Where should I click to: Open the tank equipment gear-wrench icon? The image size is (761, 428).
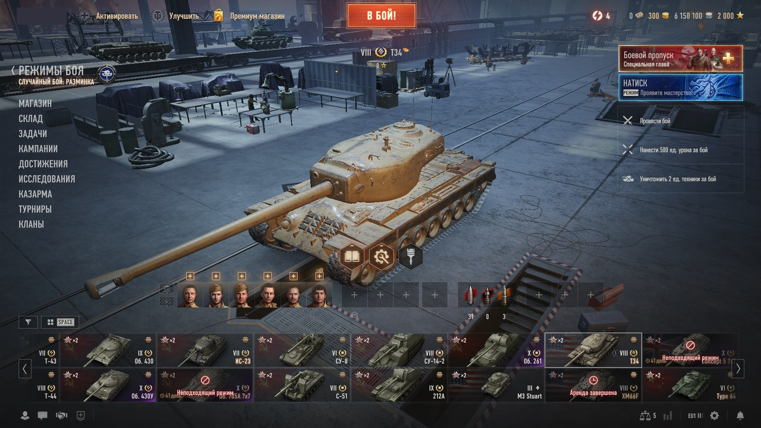click(x=381, y=257)
